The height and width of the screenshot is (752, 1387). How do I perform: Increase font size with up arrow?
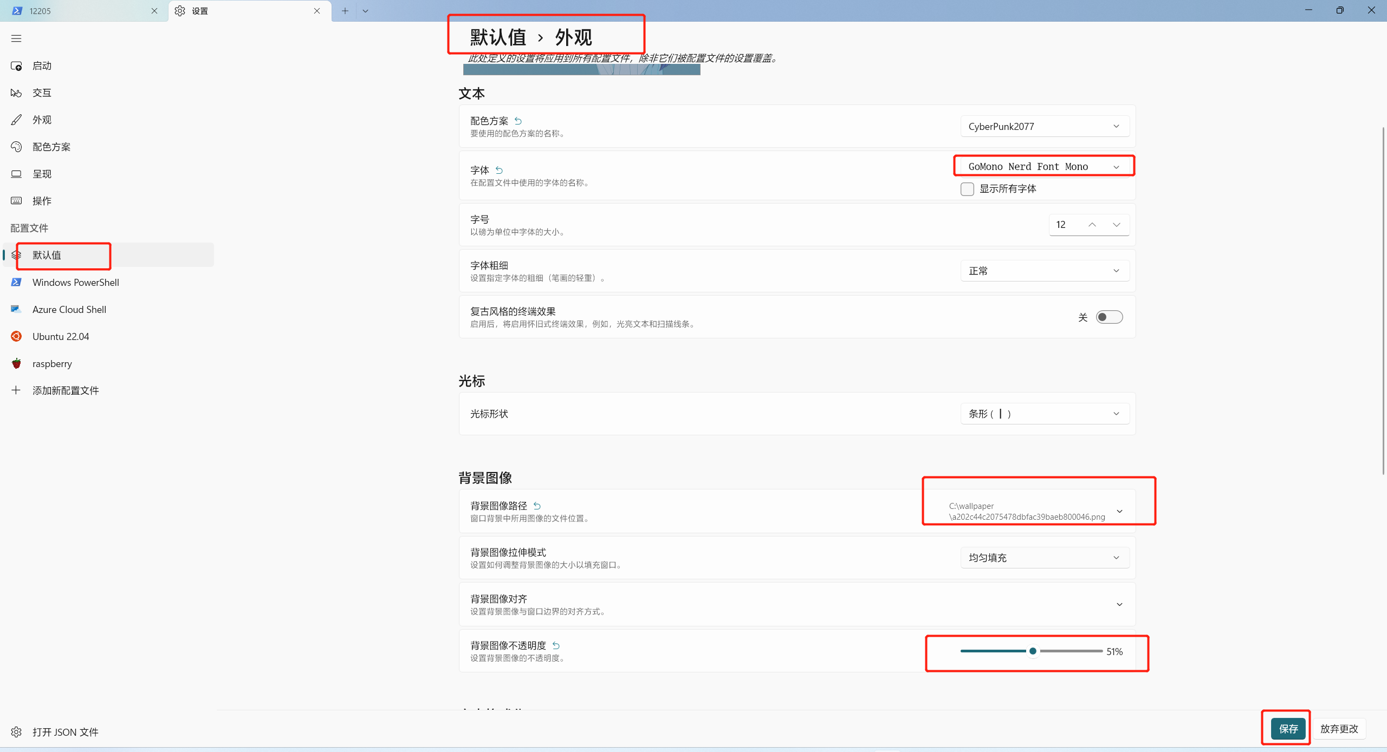(x=1092, y=225)
